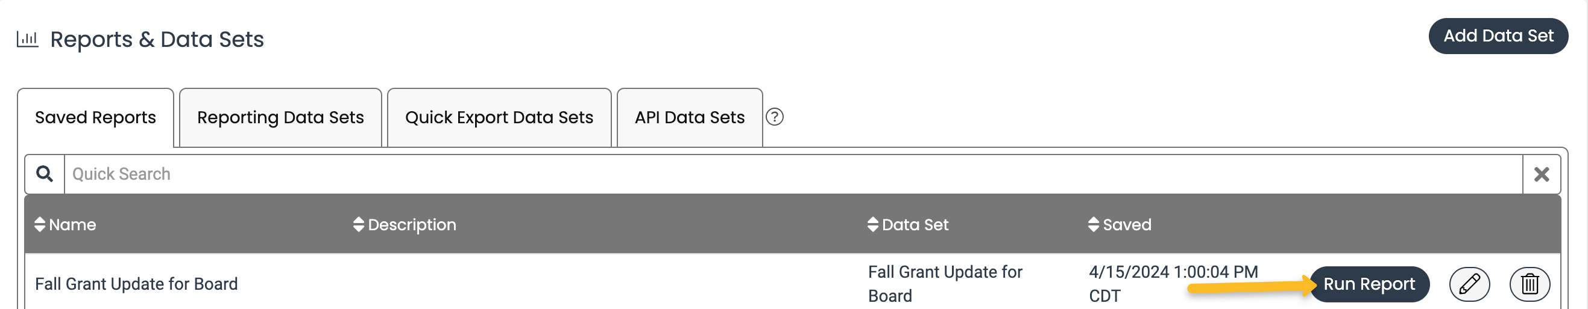Run the Fall Grant Update report
This screenshot has height=309, width=1588.
coord(1369,284)
